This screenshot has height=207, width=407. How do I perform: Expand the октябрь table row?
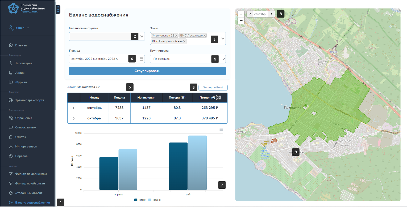pyautogui.click(x=74, y=118)
